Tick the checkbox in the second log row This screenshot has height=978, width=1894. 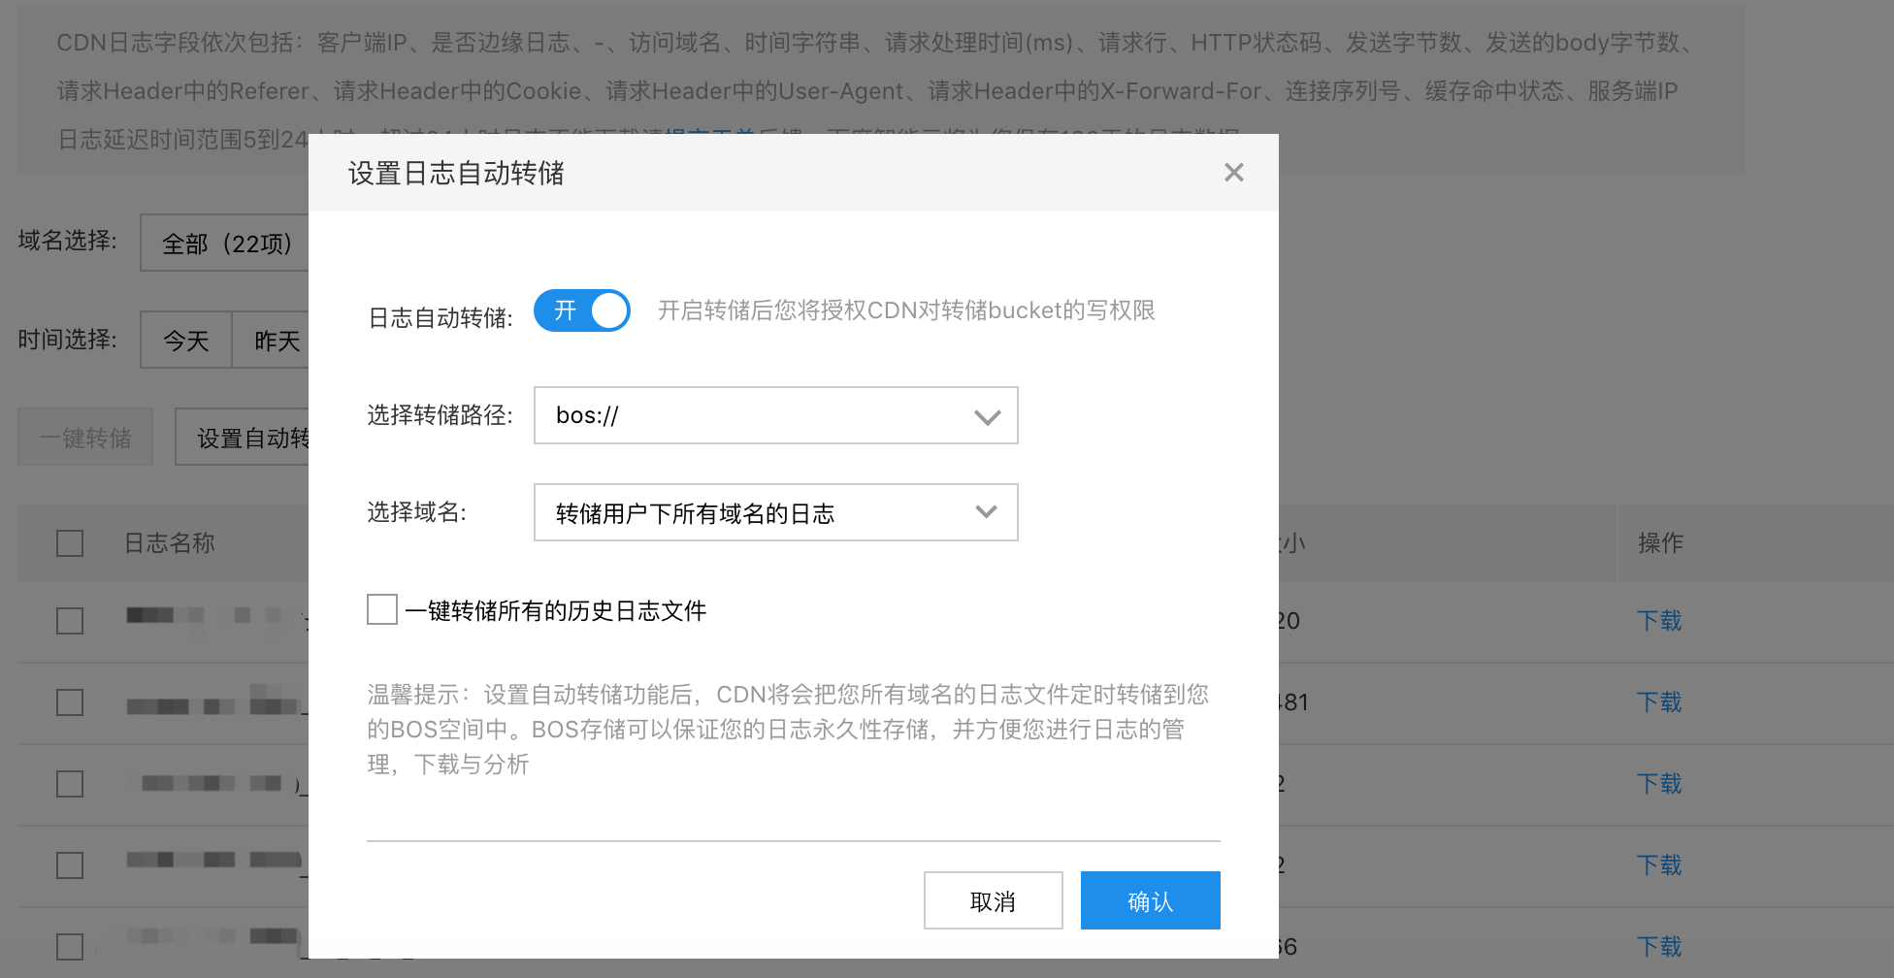pyautogui.click(x=70, y=701)
